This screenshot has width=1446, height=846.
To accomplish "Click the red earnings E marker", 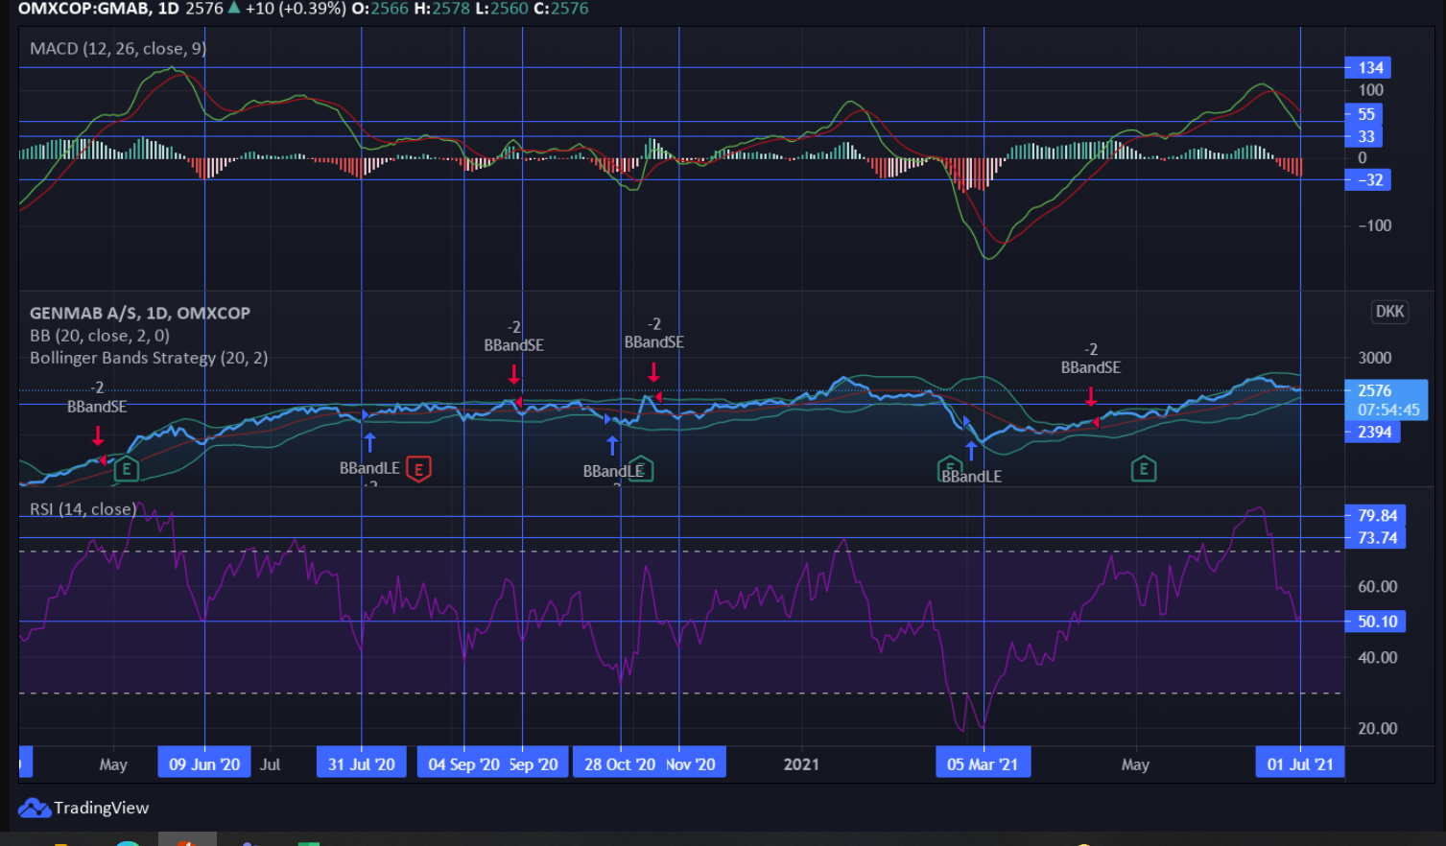I will click(x=418, y=469).
